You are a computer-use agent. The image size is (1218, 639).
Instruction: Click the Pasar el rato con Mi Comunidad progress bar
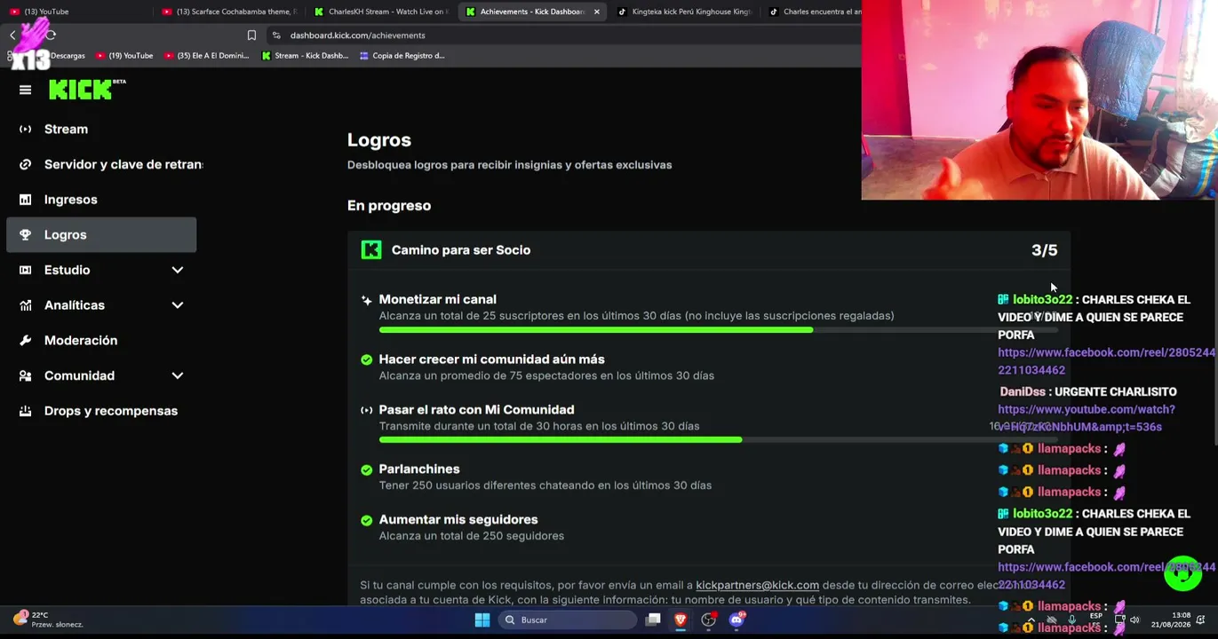(x=718, y=440)
